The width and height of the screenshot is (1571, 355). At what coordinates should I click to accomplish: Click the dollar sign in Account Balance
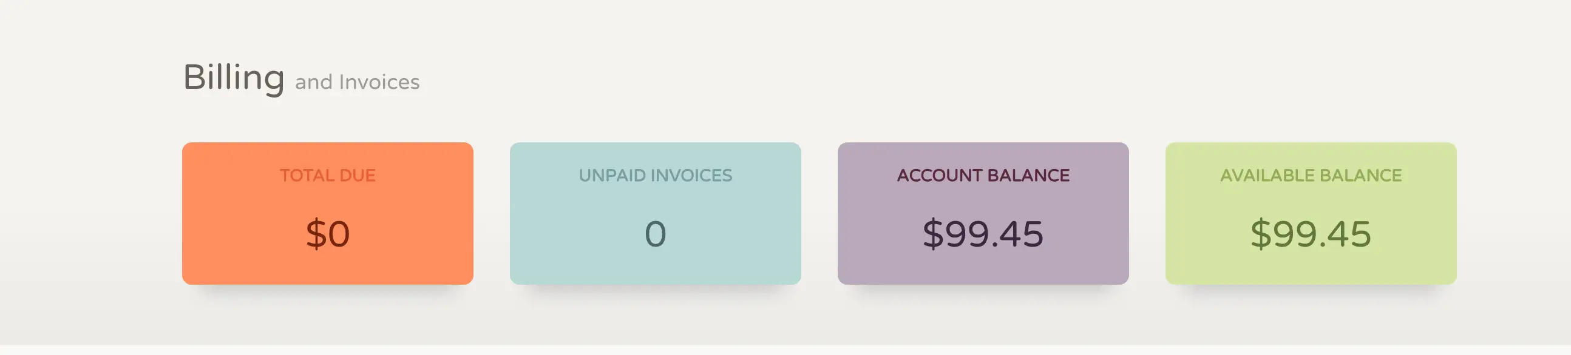933,234
